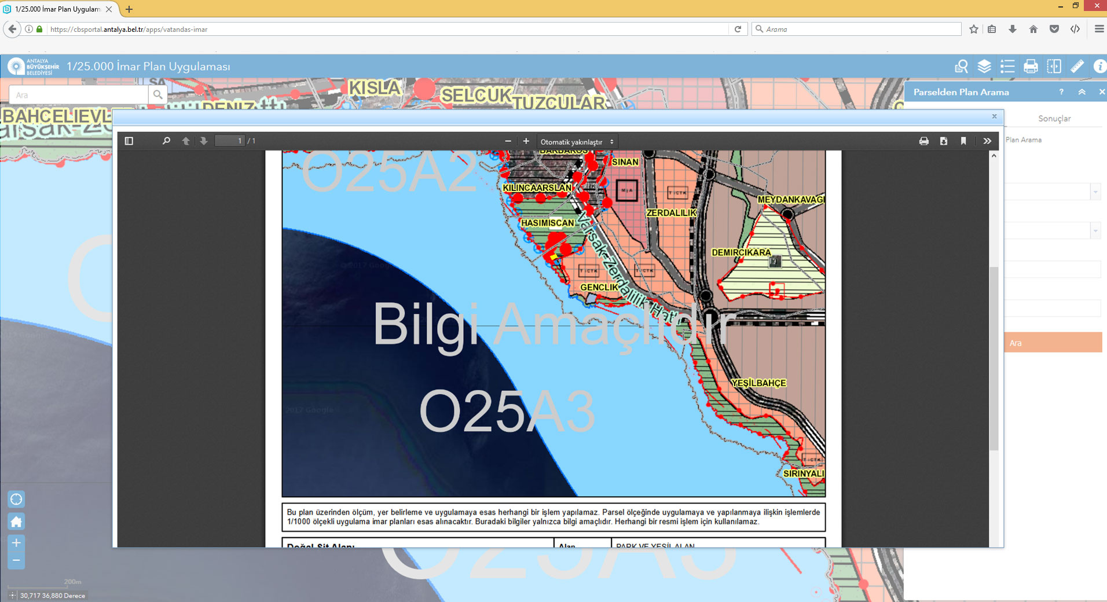The image size is (1107, 602).
Task: Open Otomatik yakınlaştır zoom dropdown
Action: (x=577, y=141)
